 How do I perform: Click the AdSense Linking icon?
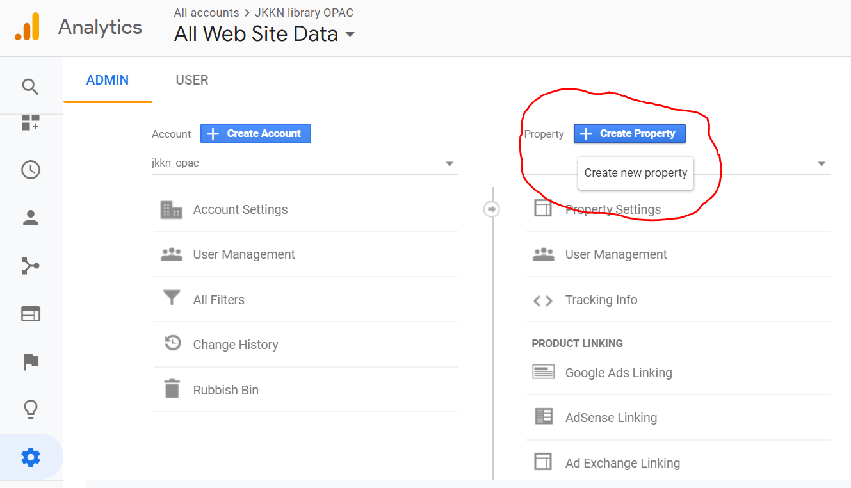(x=544, y=416)
